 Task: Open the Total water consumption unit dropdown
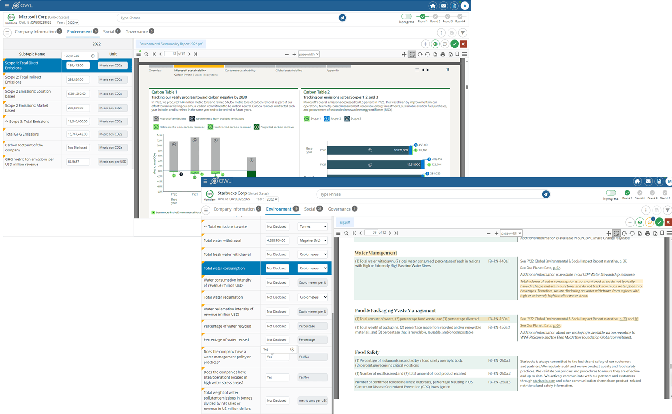pos(313,268)
